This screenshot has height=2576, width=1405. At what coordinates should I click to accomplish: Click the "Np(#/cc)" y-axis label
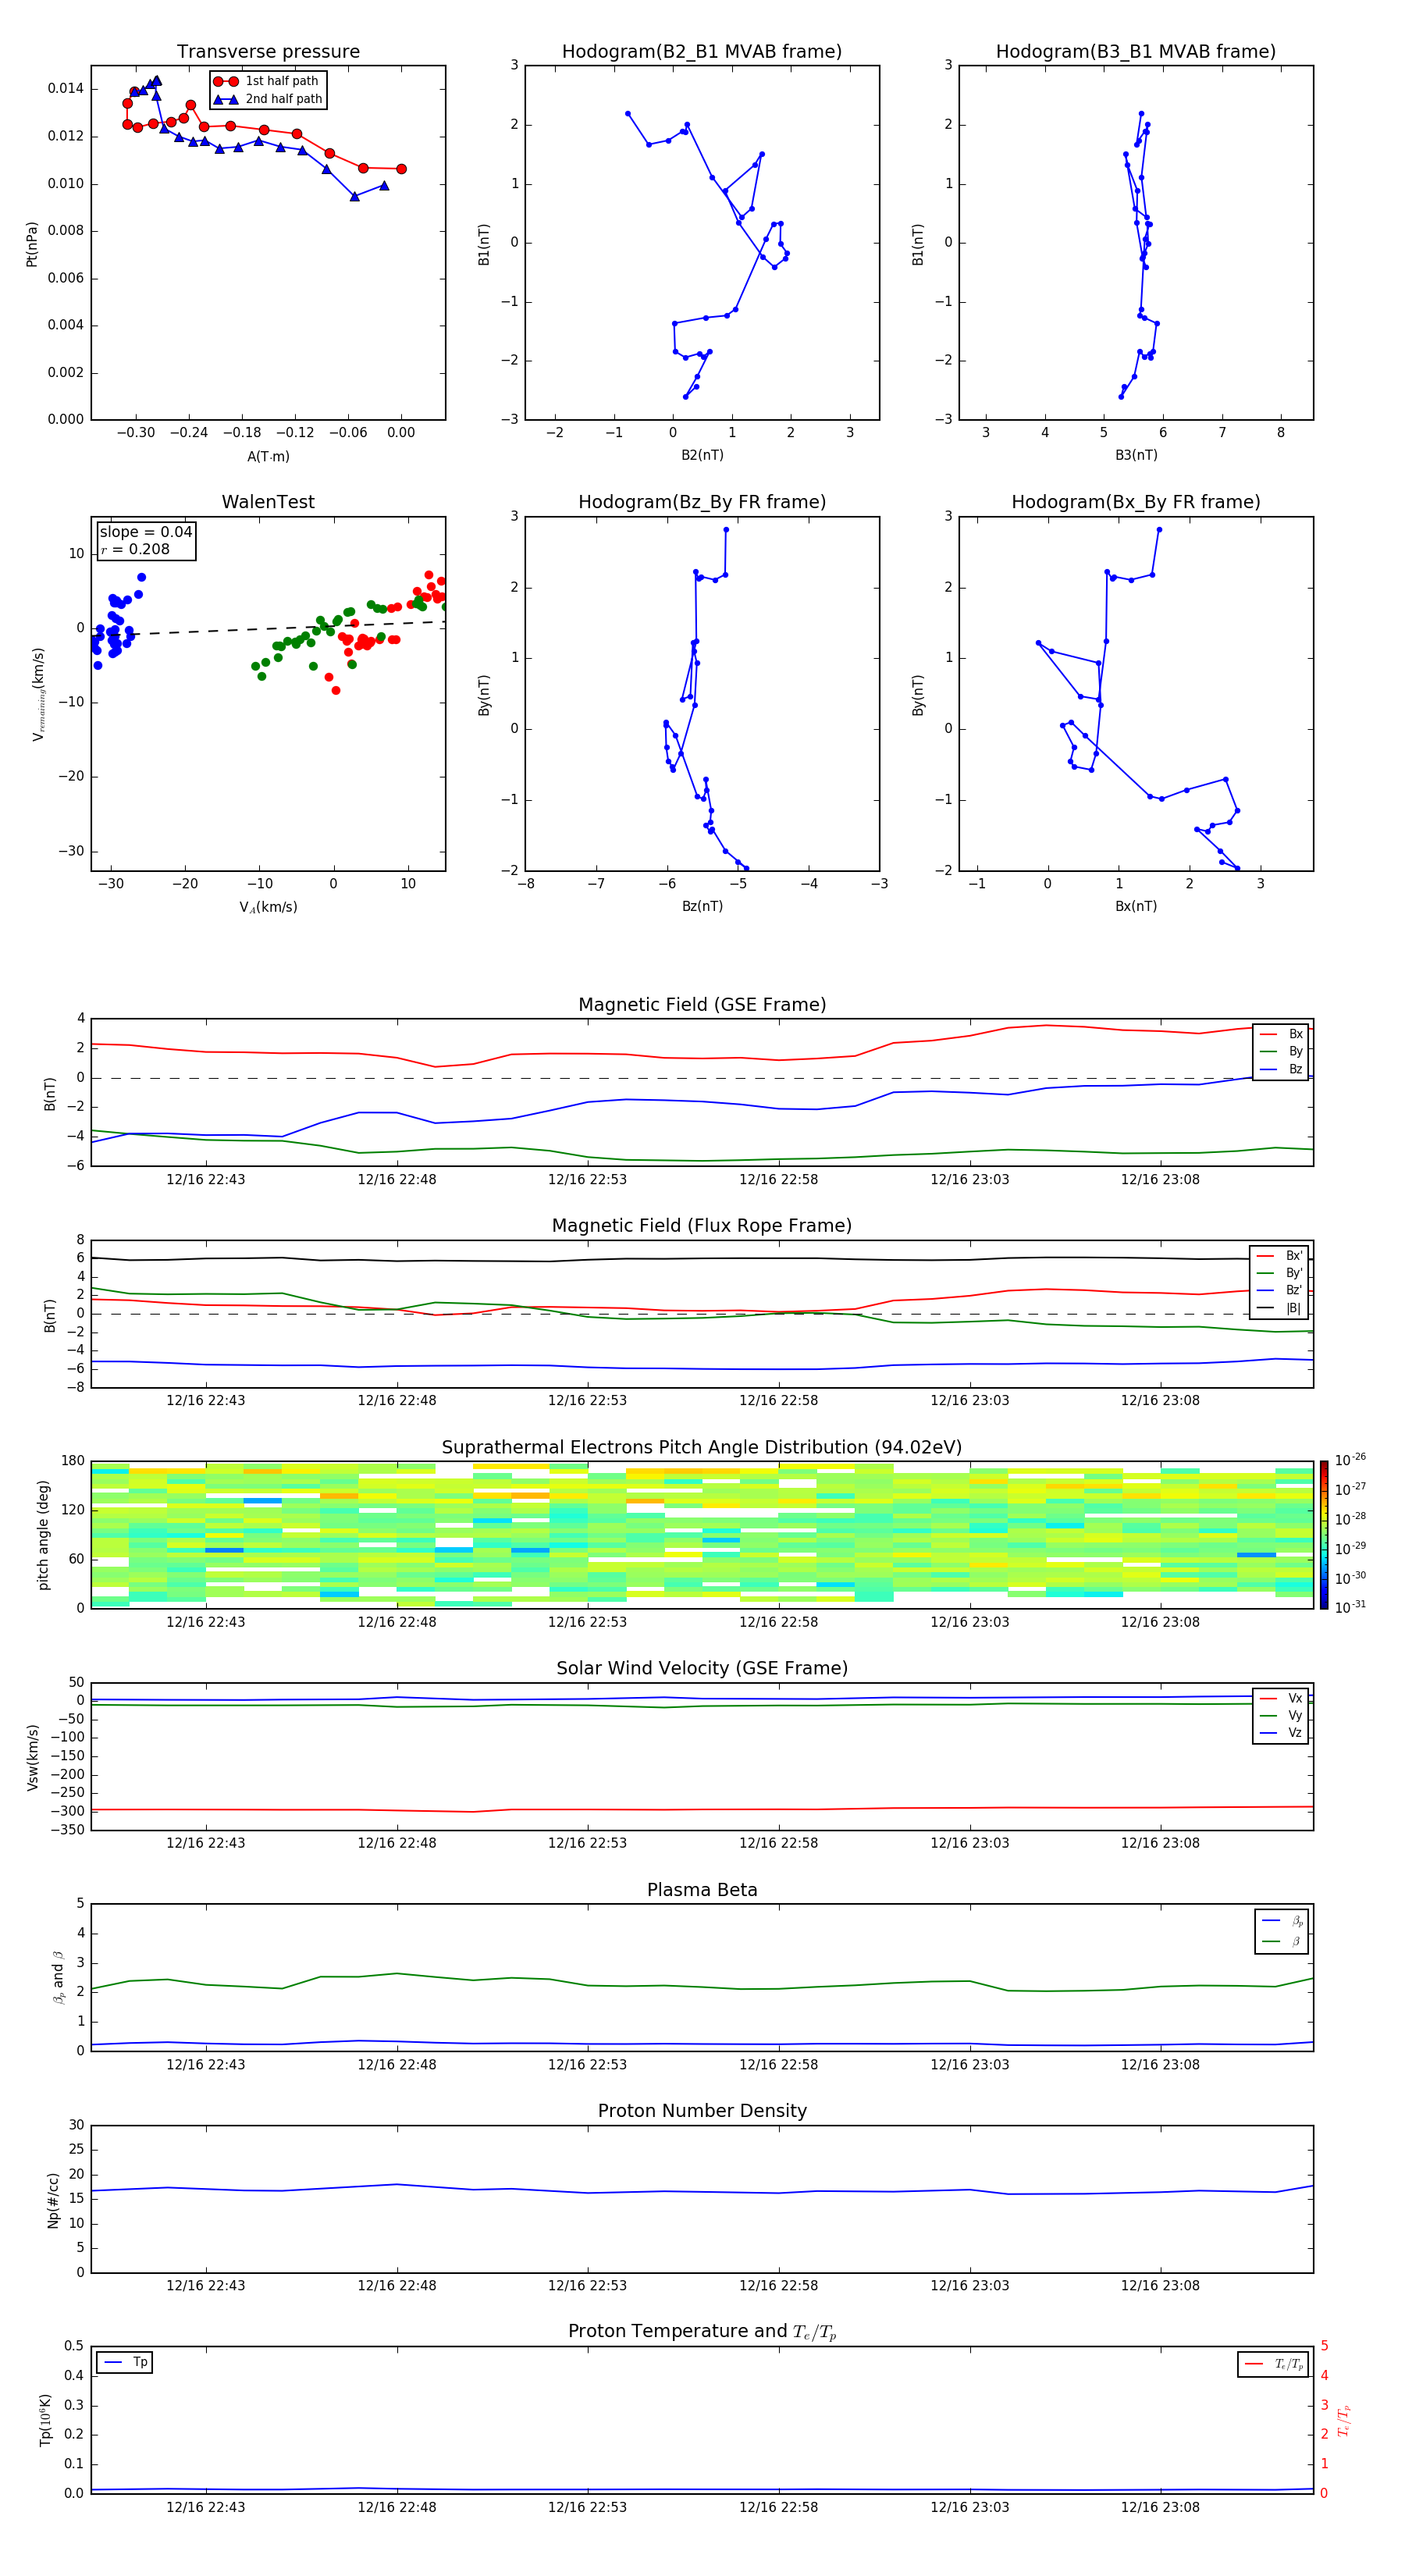pyautogui.click(x=53, y=2200)
